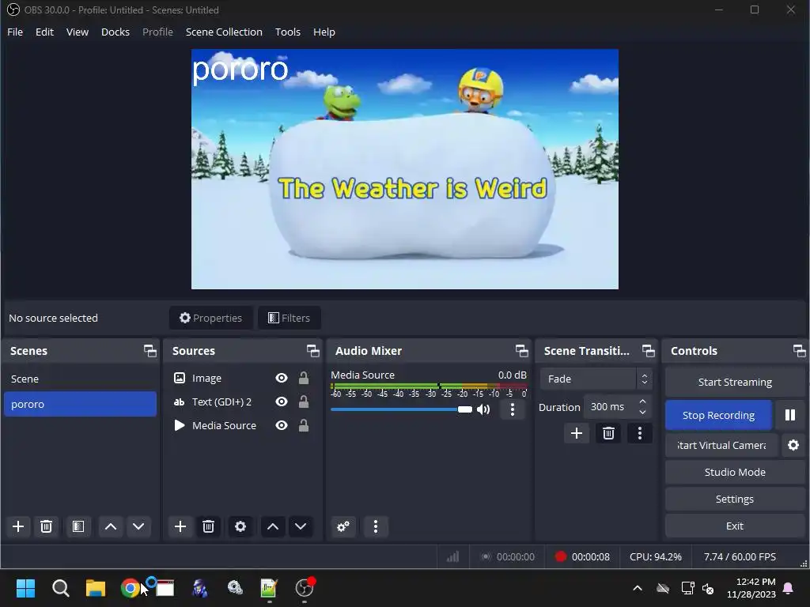Undock the Controls panel

point(799,351)
